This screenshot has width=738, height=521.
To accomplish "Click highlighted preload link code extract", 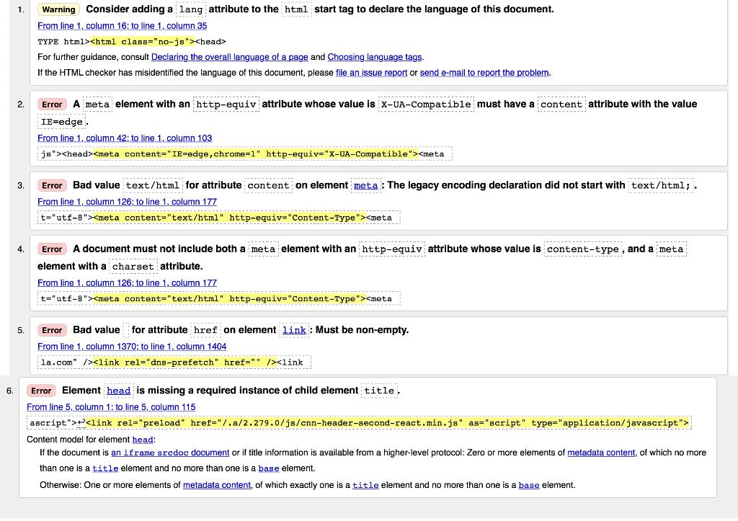I will [387, 423].
